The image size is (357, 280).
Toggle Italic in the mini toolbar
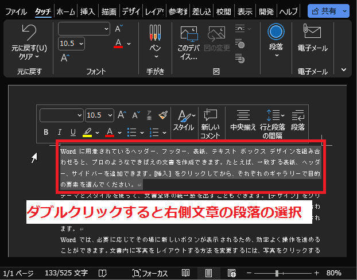60,133
